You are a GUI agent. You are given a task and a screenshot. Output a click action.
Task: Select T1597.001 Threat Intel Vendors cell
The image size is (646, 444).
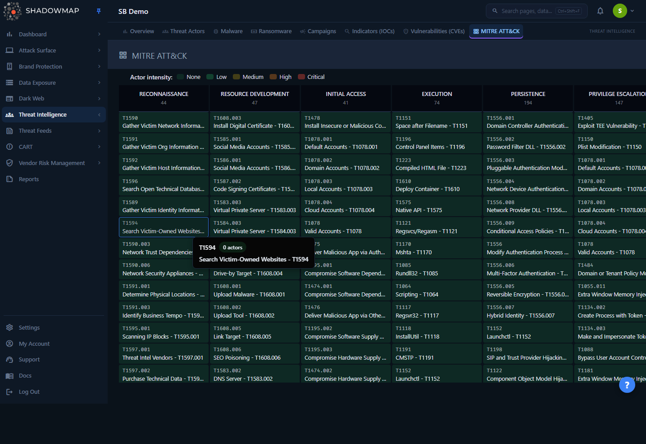pyautogui.click(x=164, y=354)
